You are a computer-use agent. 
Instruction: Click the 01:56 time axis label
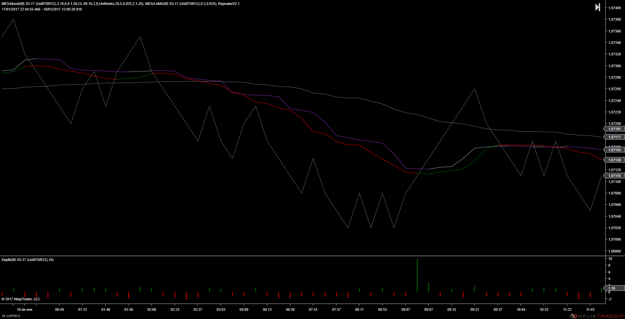[129, 309]
